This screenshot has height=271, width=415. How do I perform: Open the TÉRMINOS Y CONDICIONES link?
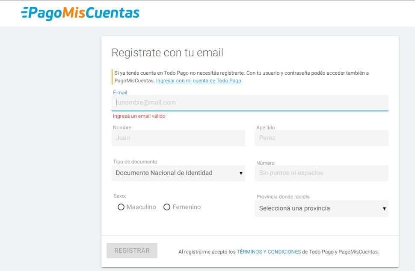click(x=269, y=252)
